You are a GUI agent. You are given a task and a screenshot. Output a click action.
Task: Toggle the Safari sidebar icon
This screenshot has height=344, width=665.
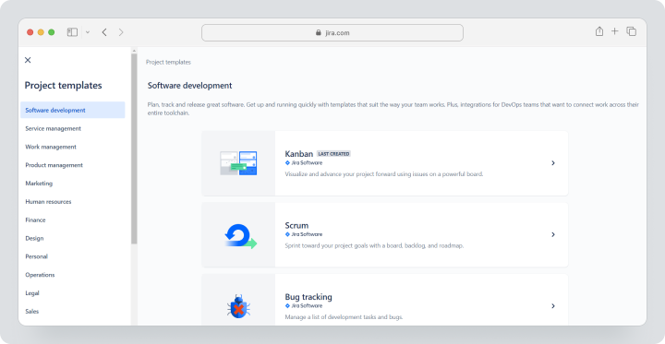pos(72,32)
